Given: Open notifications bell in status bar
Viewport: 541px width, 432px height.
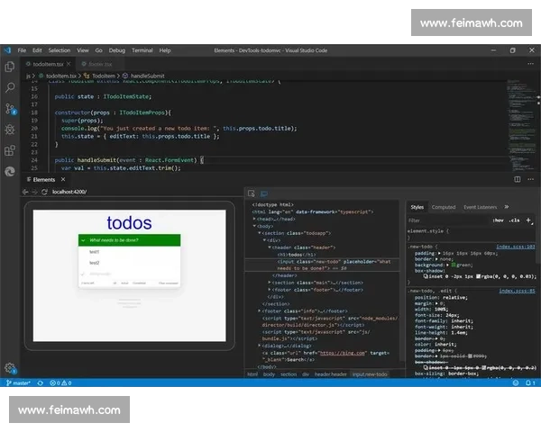Looking at the screenshot, I should (530, 382).
